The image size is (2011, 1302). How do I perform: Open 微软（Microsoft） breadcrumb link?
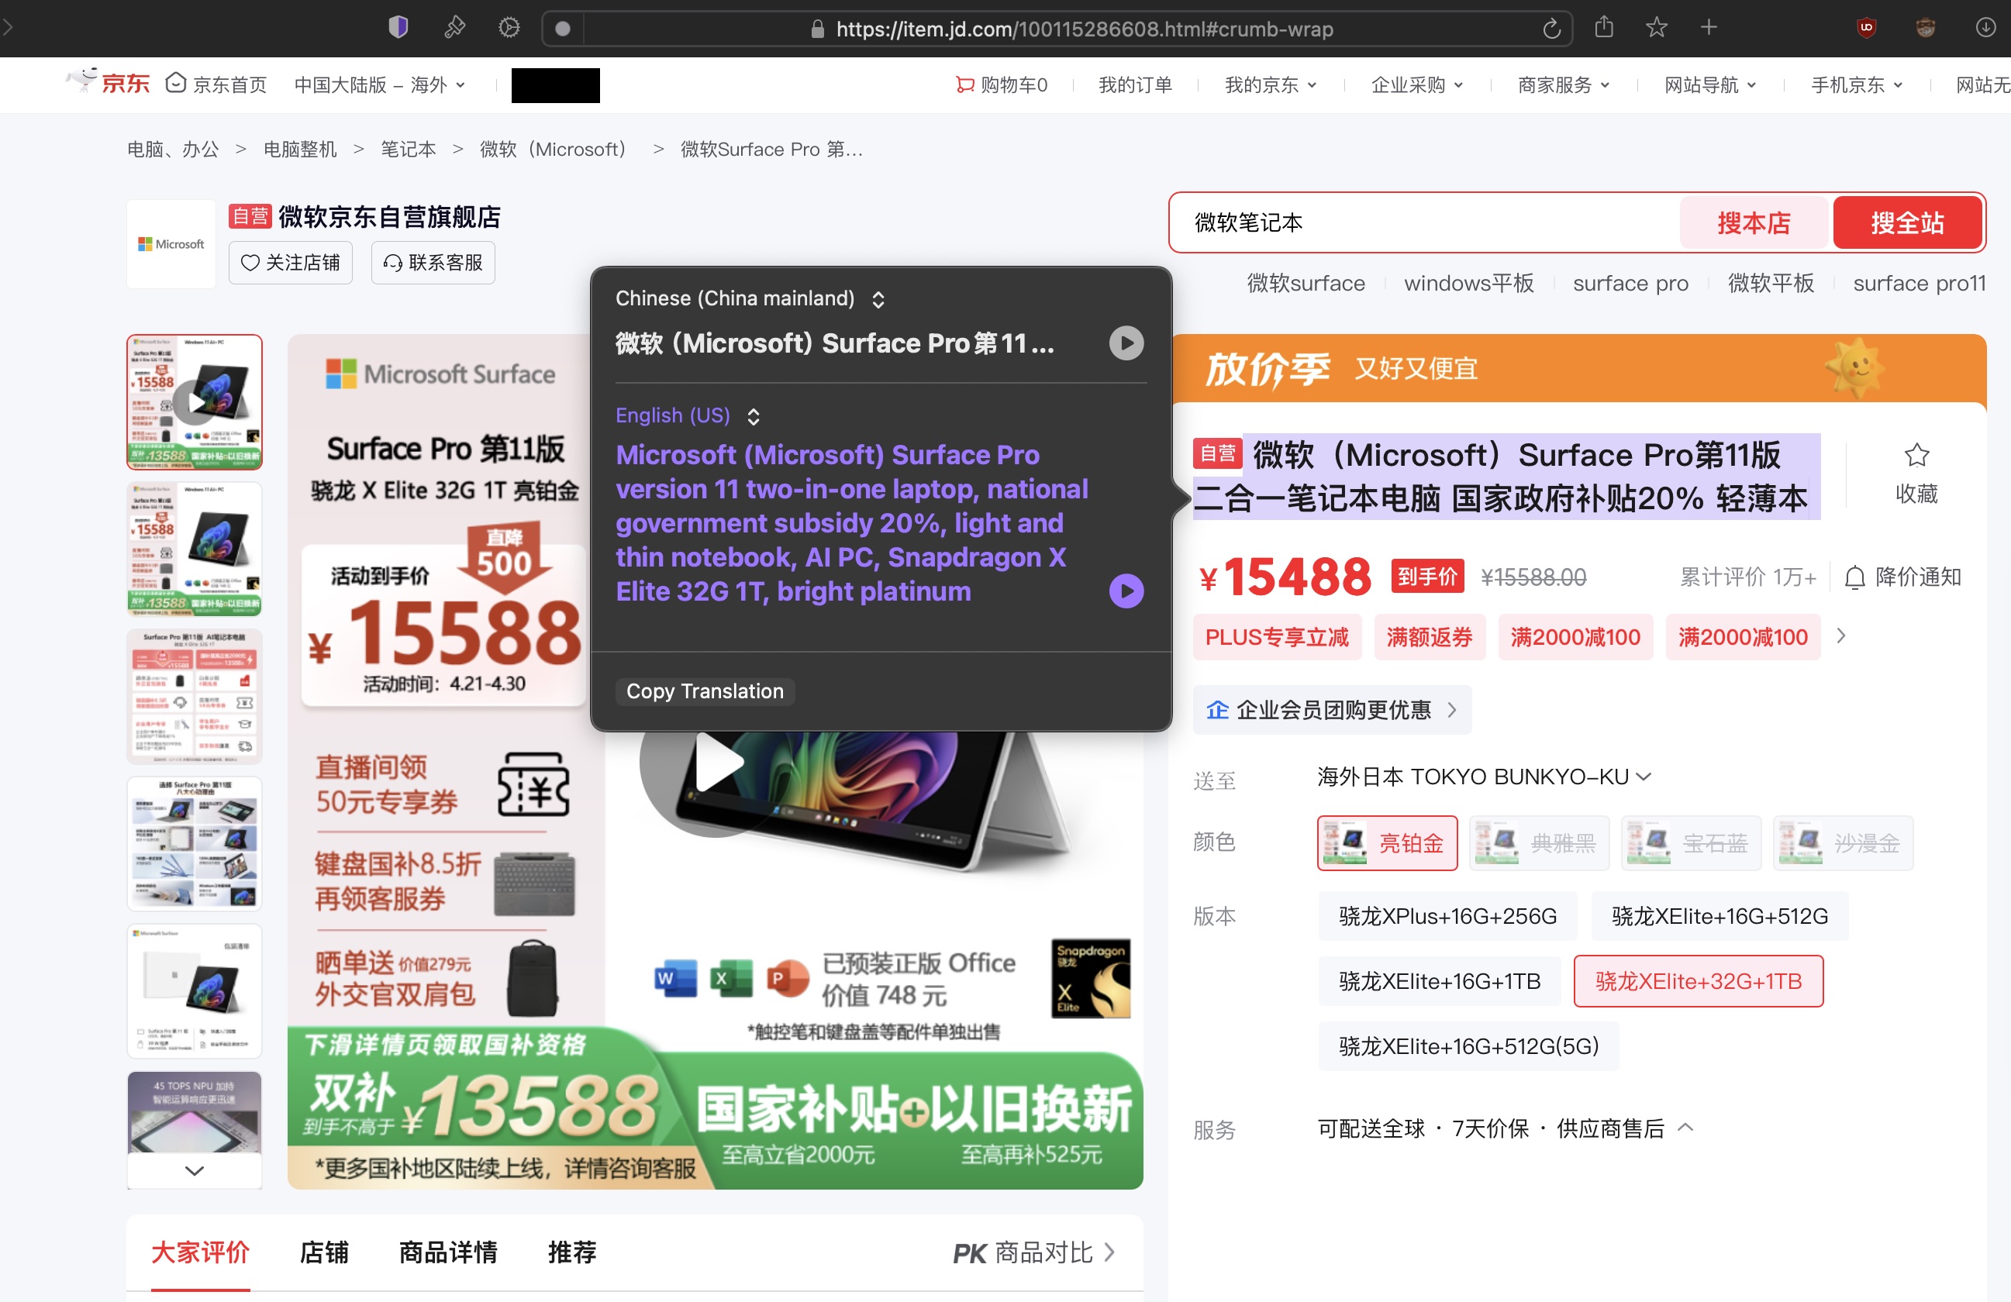click(553, 150)
